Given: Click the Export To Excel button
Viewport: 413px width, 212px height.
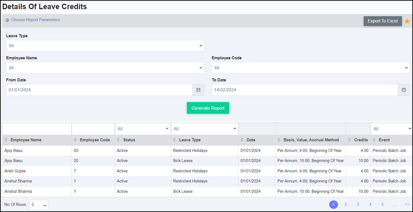Looking at the screenshot, I should (383, 21).
